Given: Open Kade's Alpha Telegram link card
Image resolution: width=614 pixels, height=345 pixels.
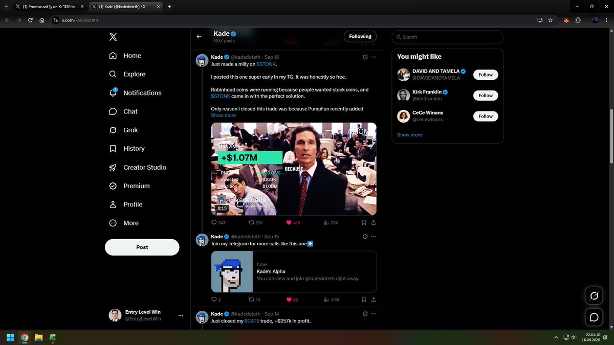Looking at the screenshot, I should pos(294,271).
